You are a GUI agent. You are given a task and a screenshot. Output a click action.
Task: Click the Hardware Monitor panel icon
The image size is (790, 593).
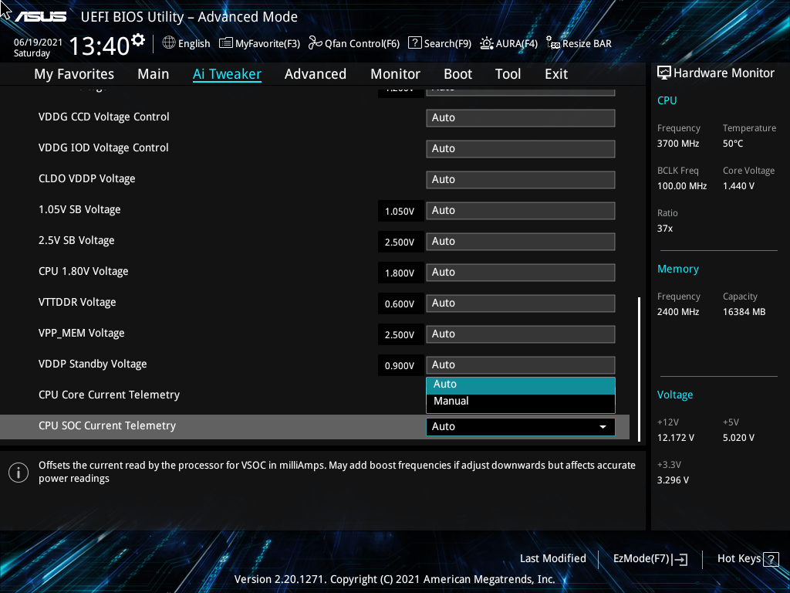pyautogui.click(x=664, y=72)
